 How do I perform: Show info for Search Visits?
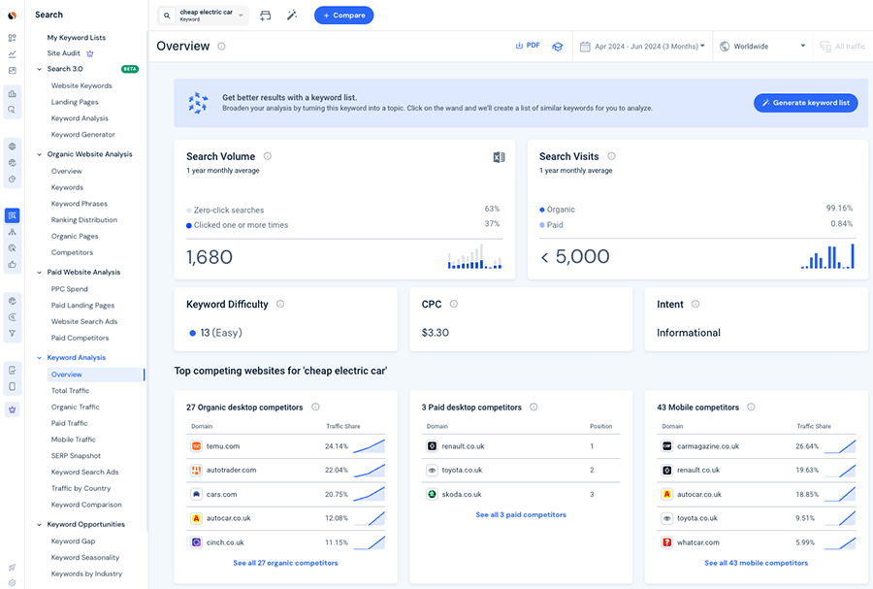point(611,156)
